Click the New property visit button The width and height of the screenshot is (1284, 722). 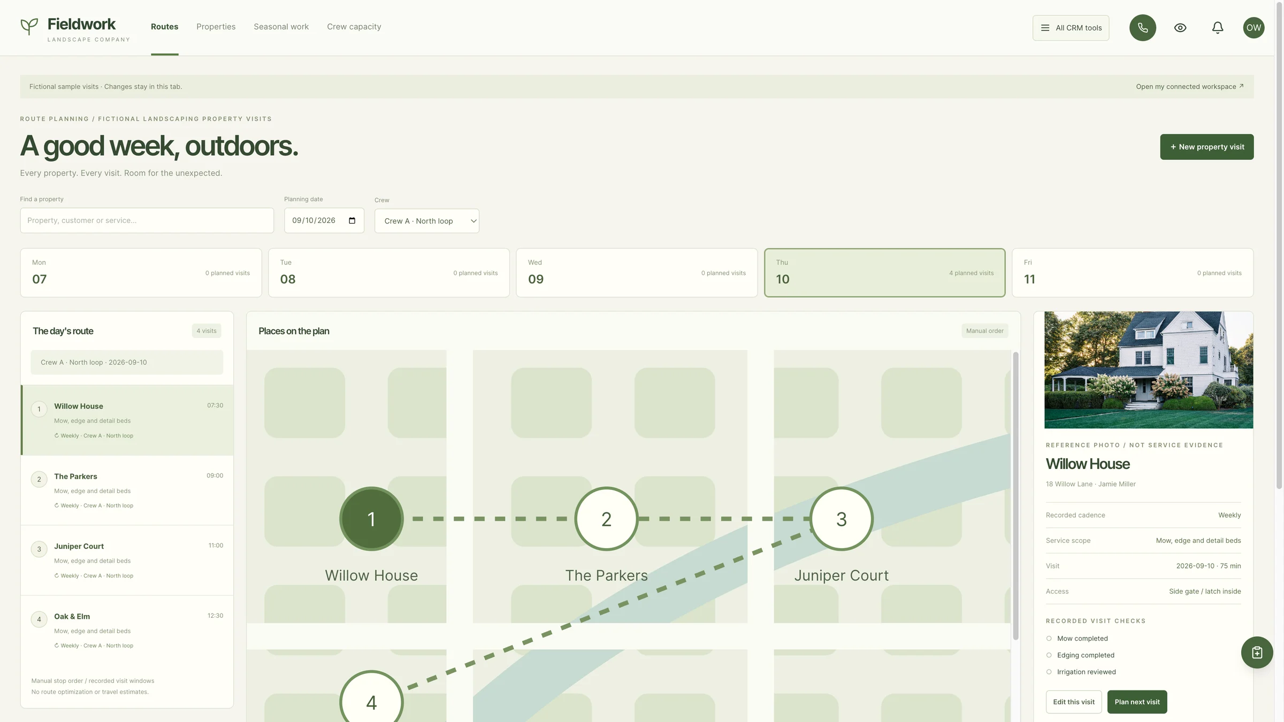point(1207,147)
